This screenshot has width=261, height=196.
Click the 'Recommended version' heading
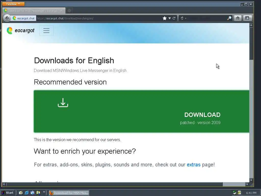(70, 82)
